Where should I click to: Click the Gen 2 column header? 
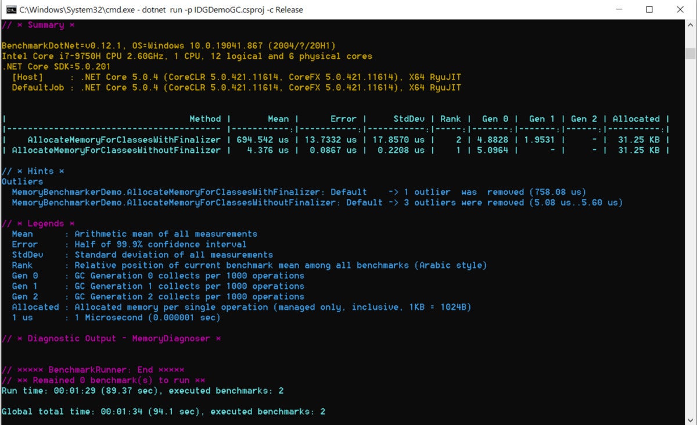tap(584, 119)
